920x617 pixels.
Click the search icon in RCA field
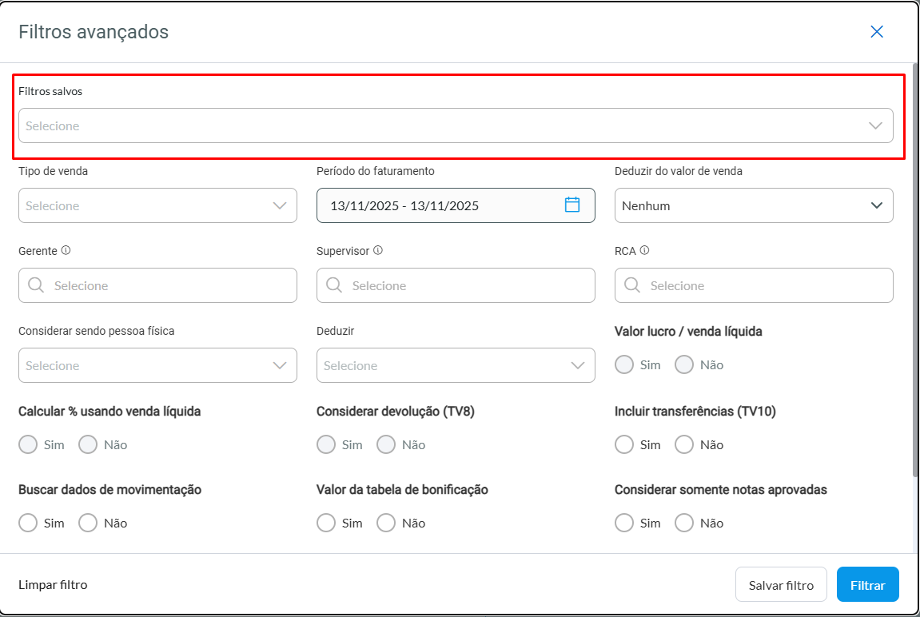[632, 285]
